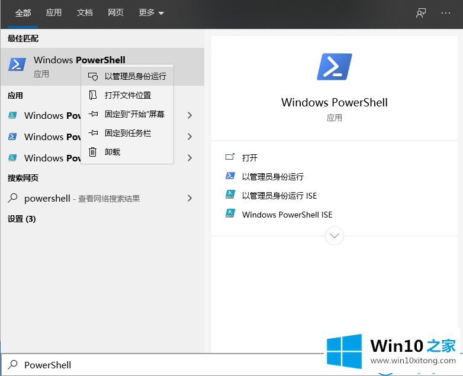This screenshot has width=463, height=376.
Task: Click PowerShell icon beside 以管理员身份运行 in right pane
Action: [x=230, y=176]
